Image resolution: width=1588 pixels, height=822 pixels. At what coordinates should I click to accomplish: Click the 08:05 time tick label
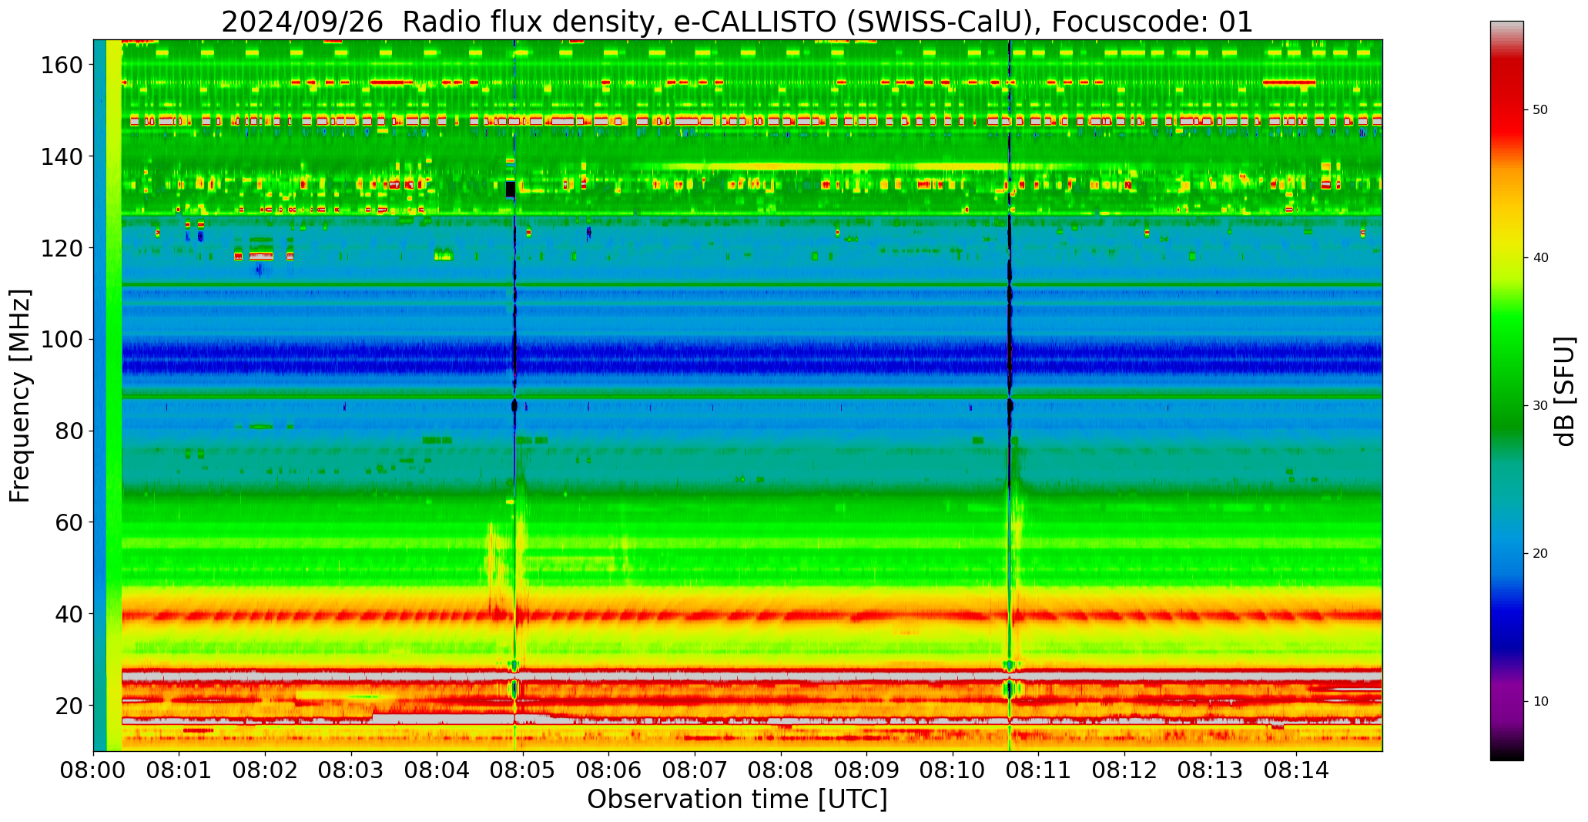(x=523, y=771)
